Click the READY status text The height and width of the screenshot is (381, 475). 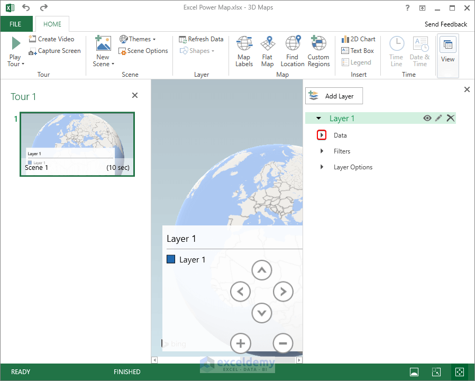pyautogui.click(x=21, y=372)
